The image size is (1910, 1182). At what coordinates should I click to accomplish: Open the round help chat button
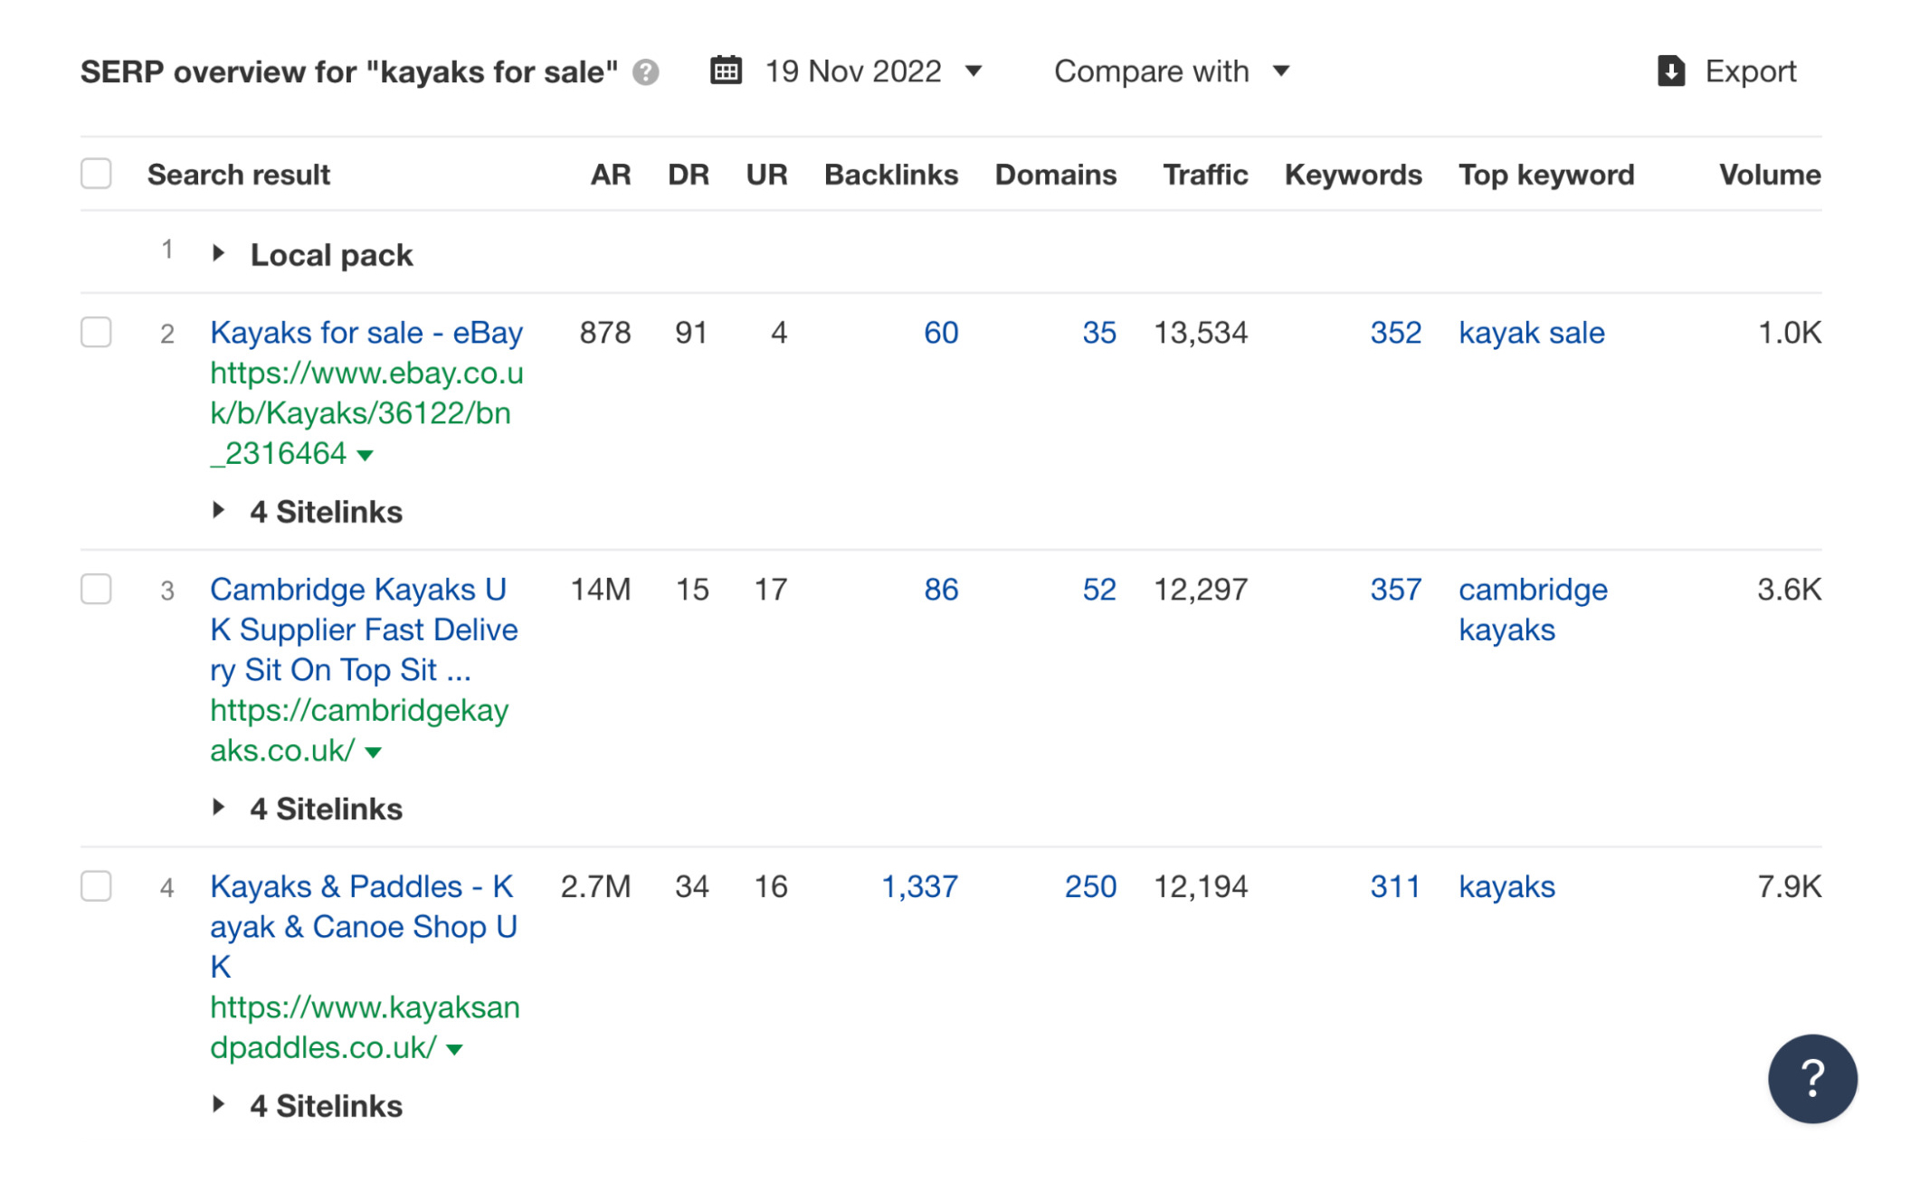click(1811, 1078)
